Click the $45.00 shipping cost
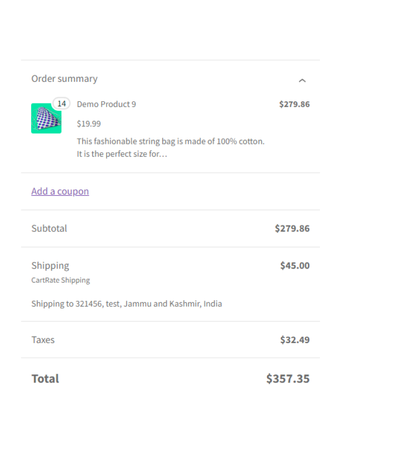This screenshot has width=407, height=457. [294, 266]
